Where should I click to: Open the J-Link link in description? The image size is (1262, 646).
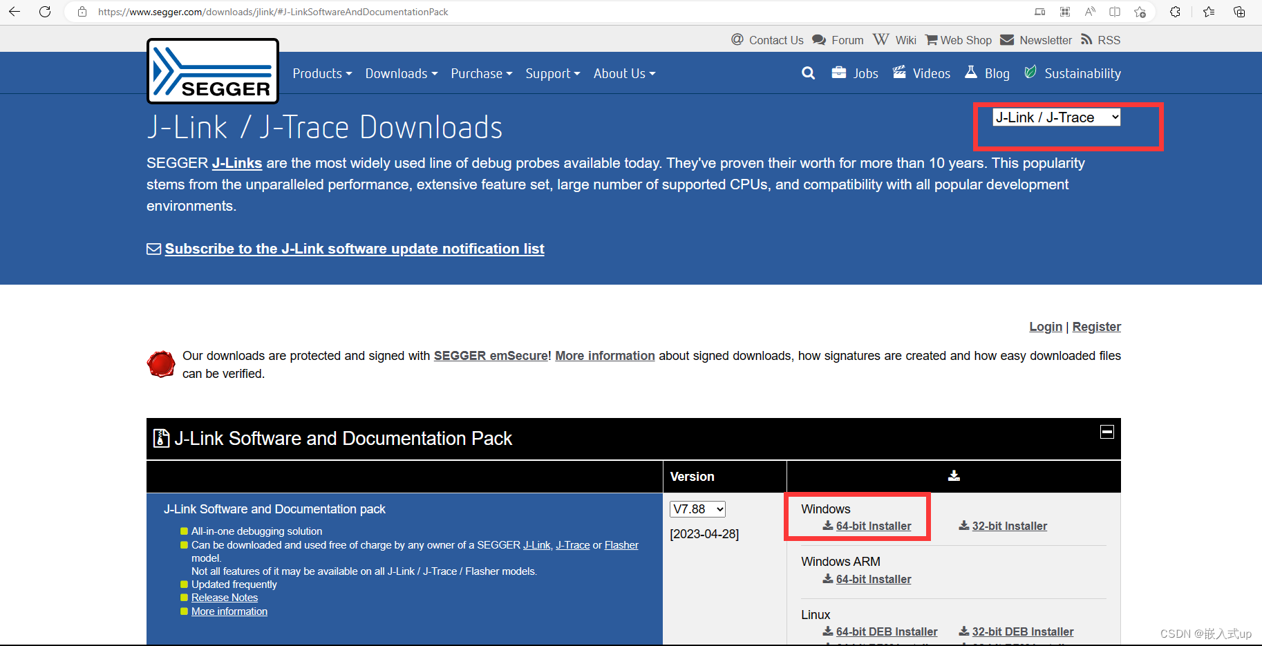[x=537, y=545]
